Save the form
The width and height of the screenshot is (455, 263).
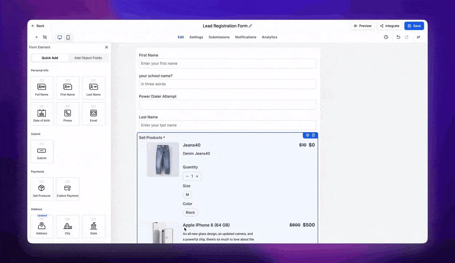pyautogui.click(x=414, y=26)
